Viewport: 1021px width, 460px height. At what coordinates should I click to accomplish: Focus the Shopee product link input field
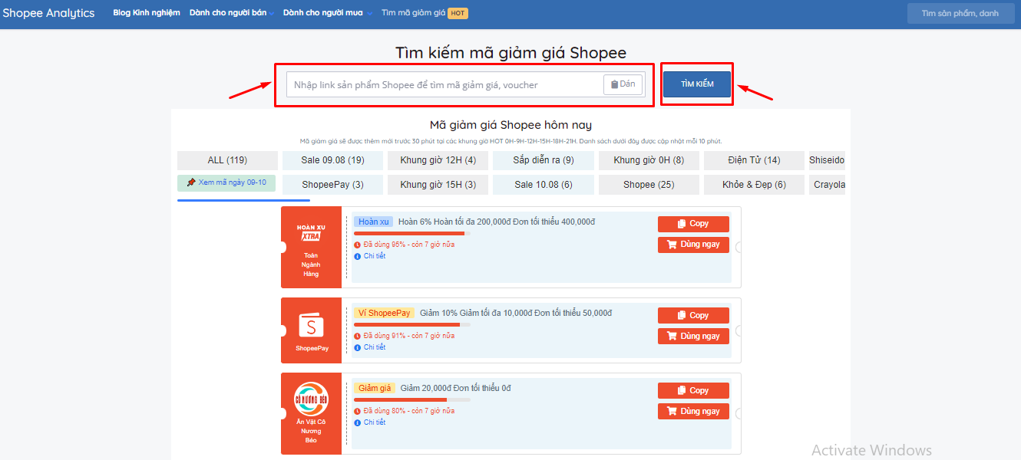pos(445,84)
